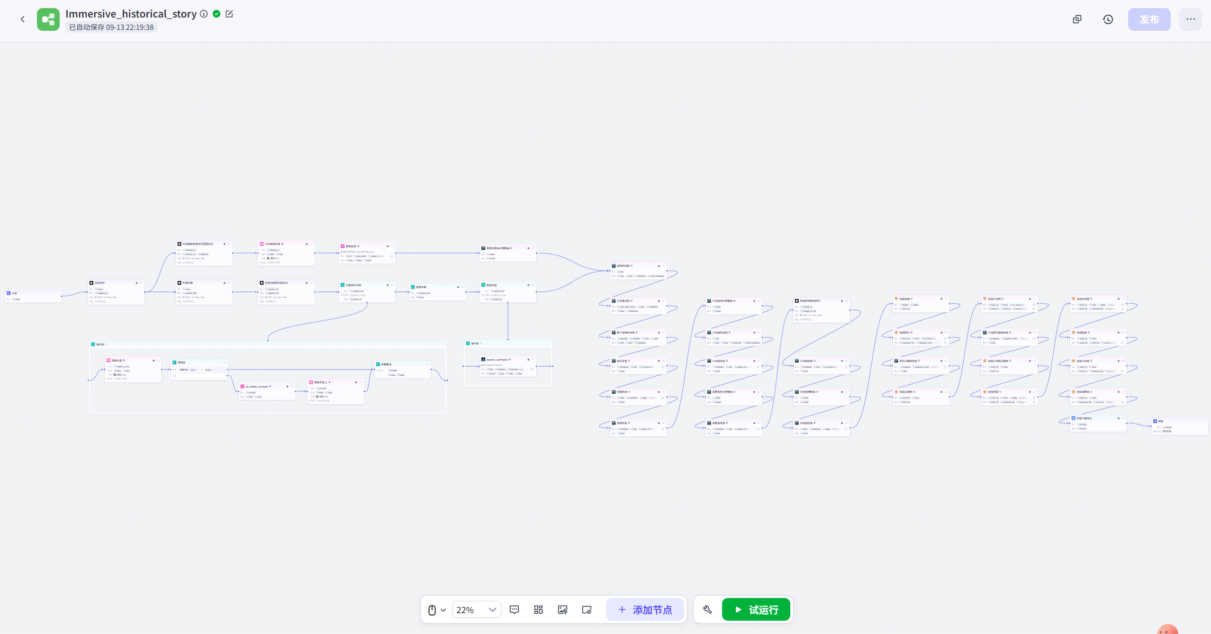The image size is (1211, 634).
Task: Run the 生成下载地址 node play icon
Action: pyautogui.click(x=1119, y=418)
